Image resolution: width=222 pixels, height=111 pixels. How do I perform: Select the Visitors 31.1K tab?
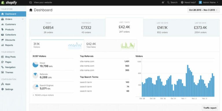(x=58, y=46)
